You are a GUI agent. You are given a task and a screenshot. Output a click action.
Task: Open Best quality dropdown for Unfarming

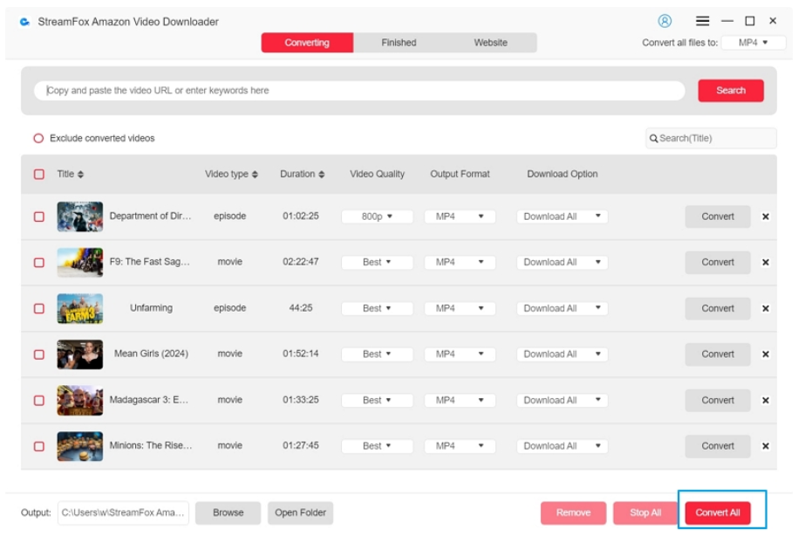(377, 308)
